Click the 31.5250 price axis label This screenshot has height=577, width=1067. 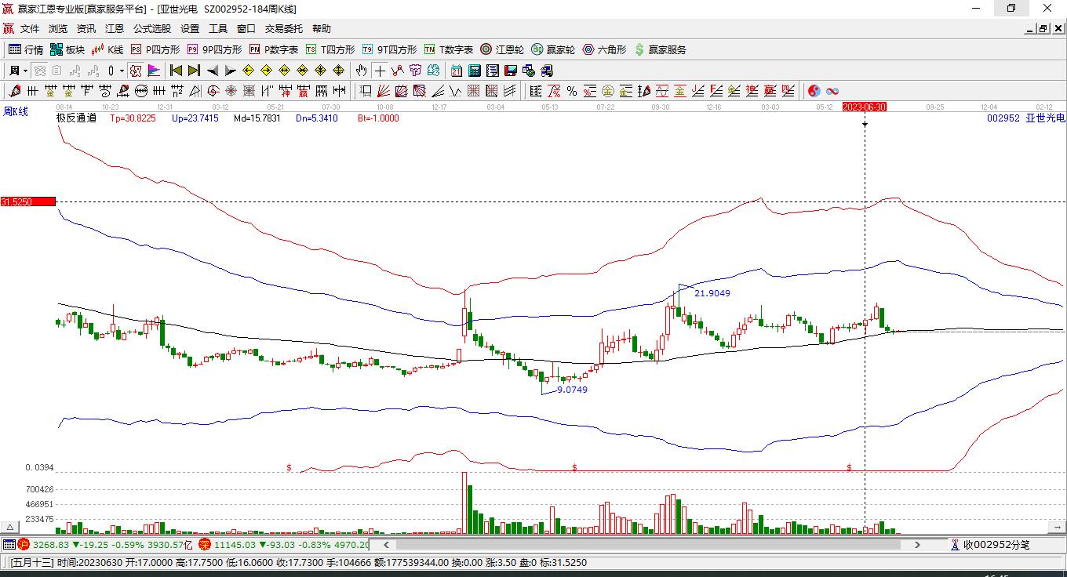[x=28, y=201]
